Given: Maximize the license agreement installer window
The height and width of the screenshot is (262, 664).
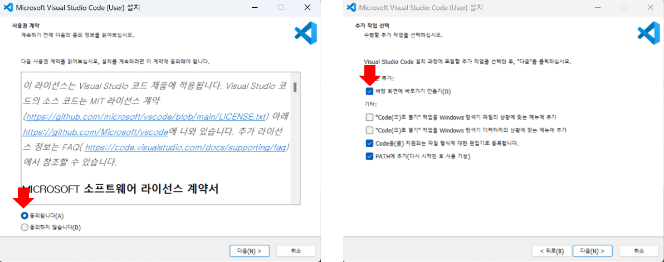Looking at the screenshot, I should click(x=281, y=8).
